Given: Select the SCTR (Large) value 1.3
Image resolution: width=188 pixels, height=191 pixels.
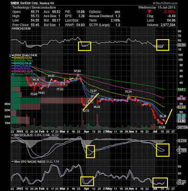Looking at the screenshot, I should [118, 25].
